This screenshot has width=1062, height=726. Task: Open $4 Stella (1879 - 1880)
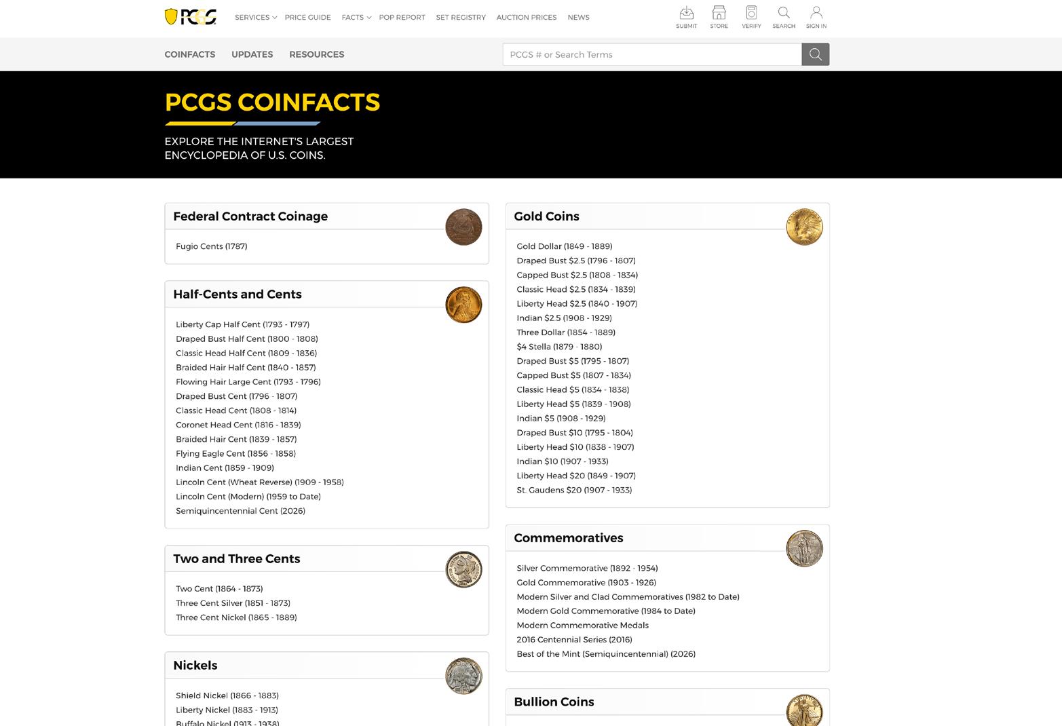(559, 347)
